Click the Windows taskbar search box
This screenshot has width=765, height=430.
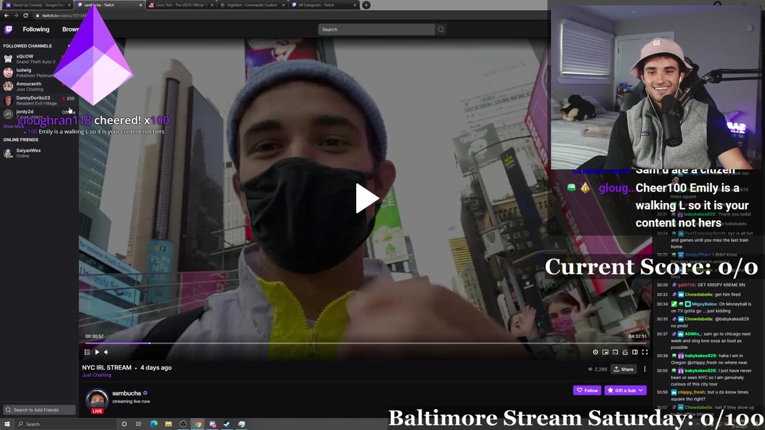pos(66,424)
